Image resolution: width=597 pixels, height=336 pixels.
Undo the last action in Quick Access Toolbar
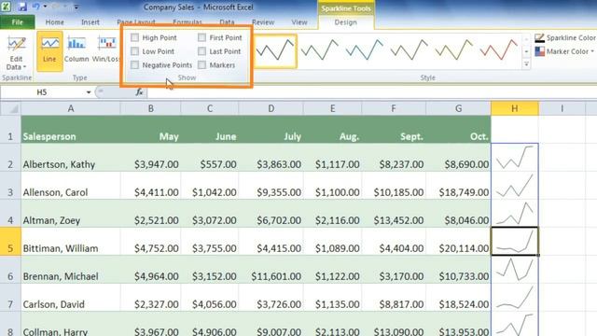coord(35,7)
